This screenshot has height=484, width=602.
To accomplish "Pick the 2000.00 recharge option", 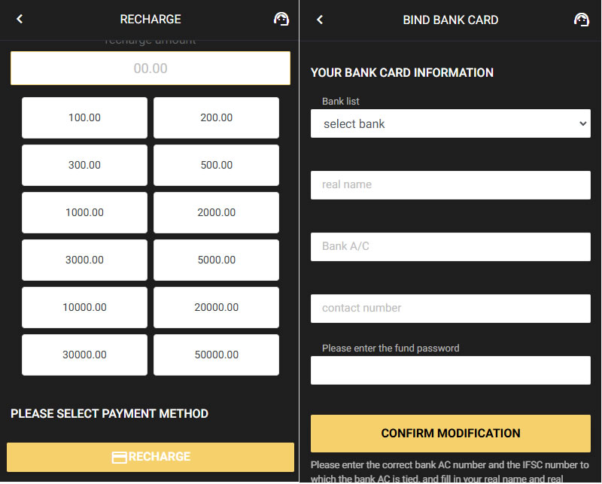I will pyautogui.click(x=216, y=212).
